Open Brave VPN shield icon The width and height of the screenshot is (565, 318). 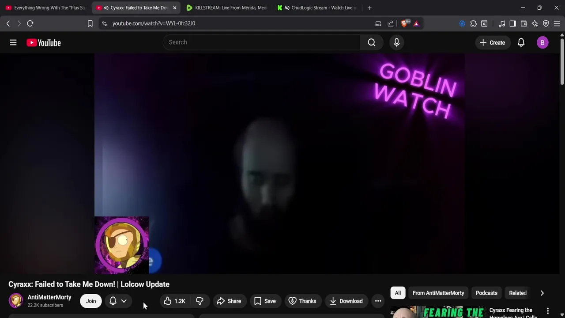(546, 23)
